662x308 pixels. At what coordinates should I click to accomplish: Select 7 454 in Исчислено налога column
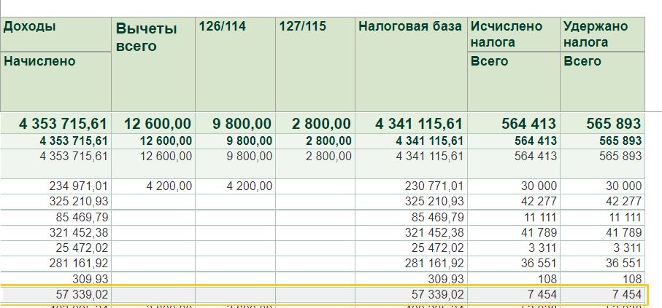[540, 294]
